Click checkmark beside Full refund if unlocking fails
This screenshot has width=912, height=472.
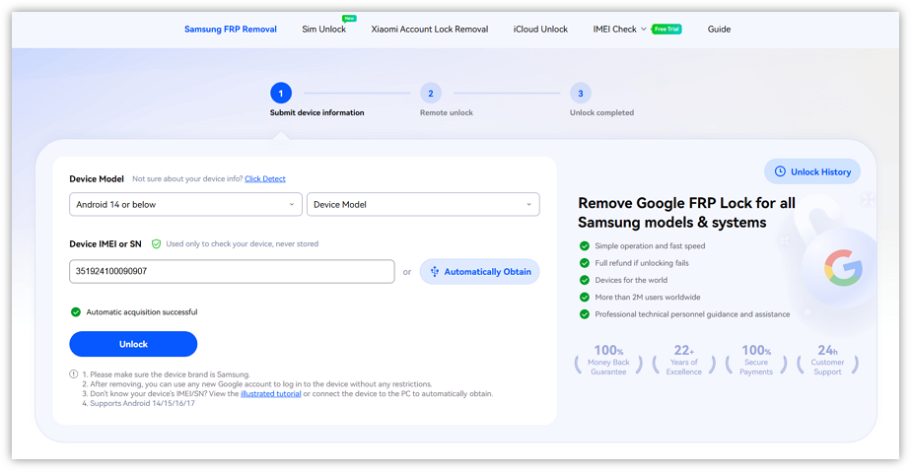[x=585, y=263]
